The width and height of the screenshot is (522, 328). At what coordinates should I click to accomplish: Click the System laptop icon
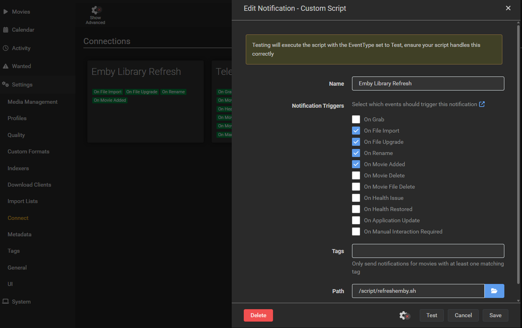(x=6, y=302)
